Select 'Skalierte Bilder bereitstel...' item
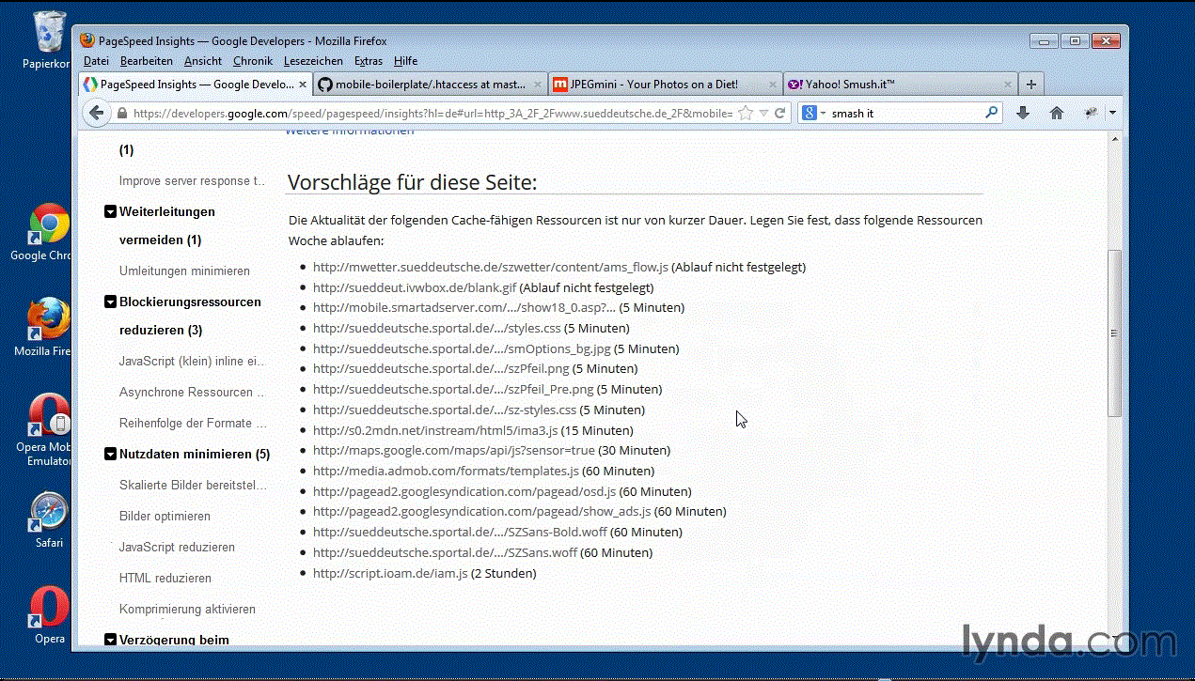 pos(194,485)
